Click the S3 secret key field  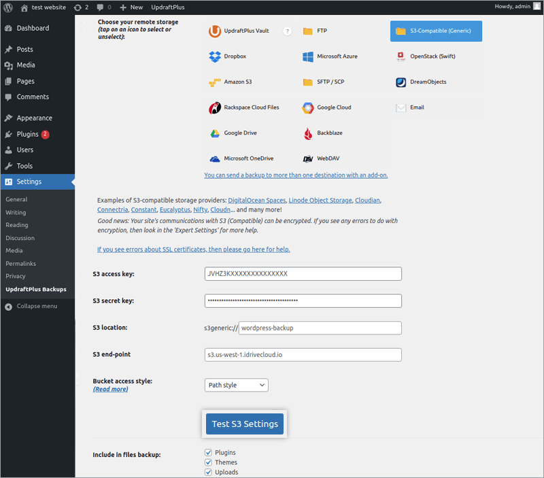point(303,301)
